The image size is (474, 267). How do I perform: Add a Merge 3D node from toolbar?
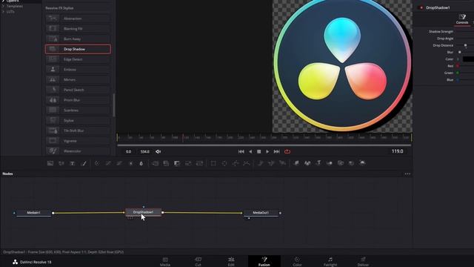[x=330, y=163]
